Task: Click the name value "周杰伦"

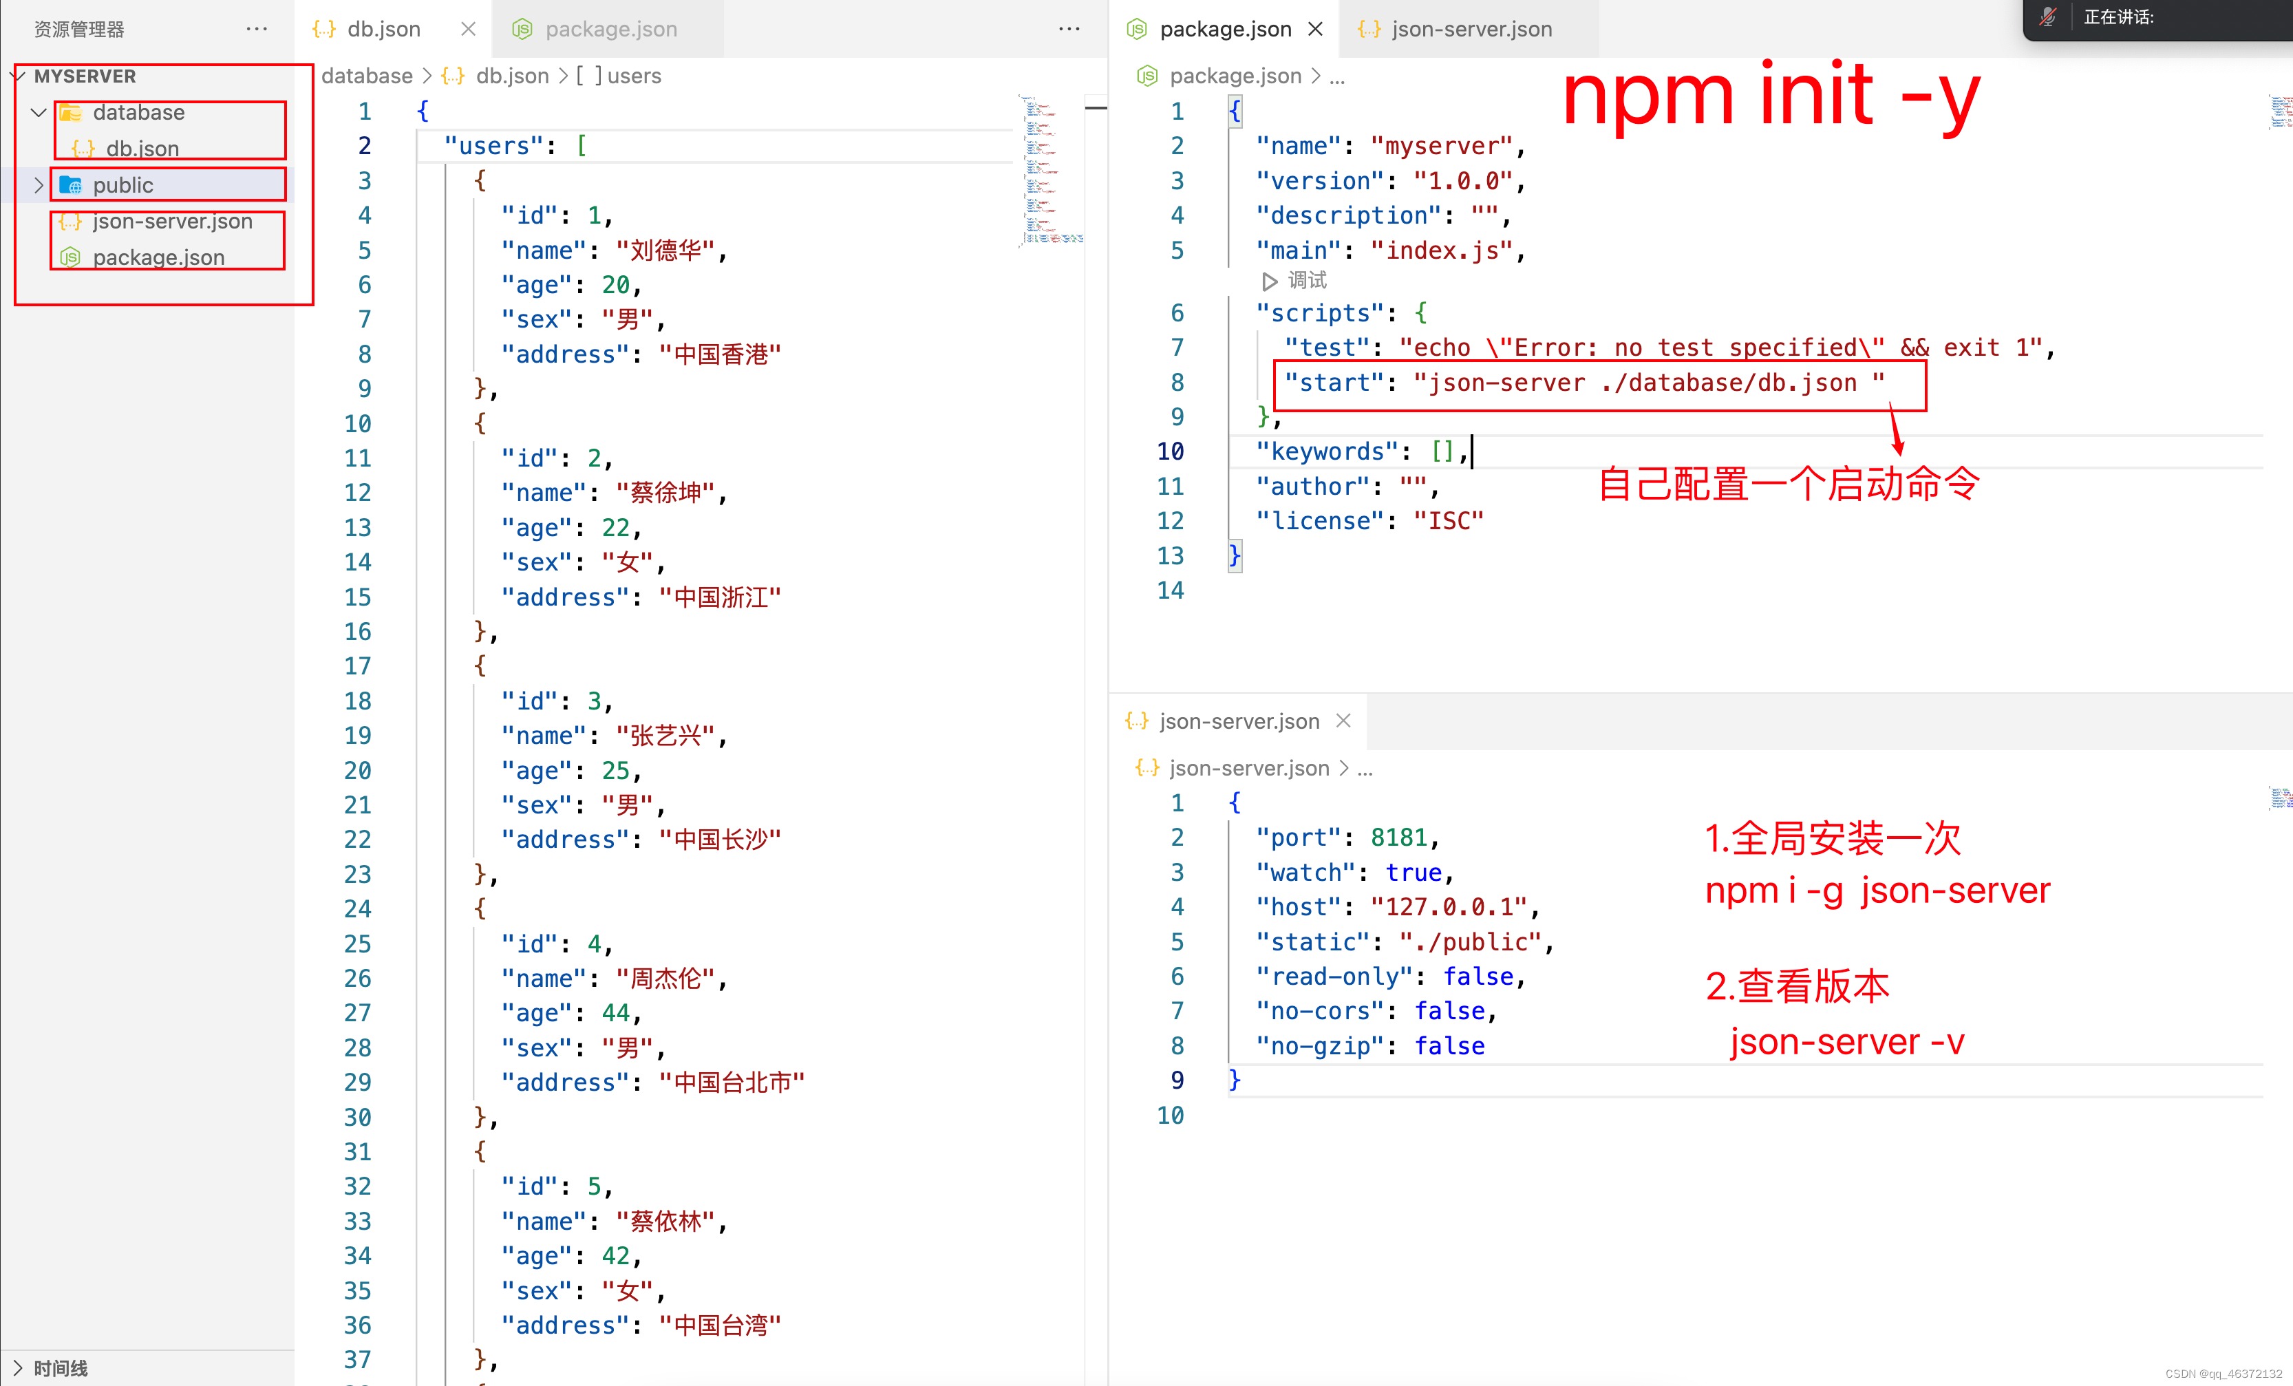Action: (665, 979)
